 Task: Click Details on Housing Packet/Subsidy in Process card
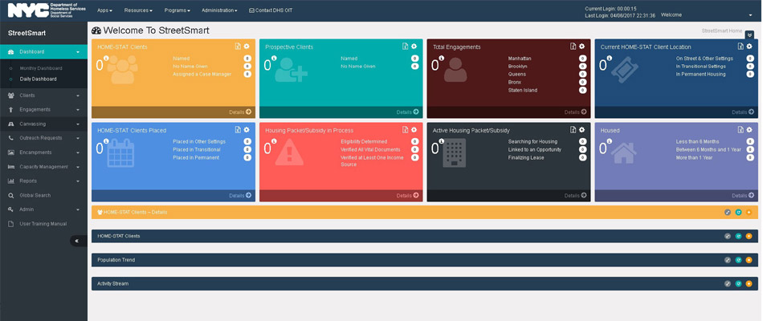408,196
